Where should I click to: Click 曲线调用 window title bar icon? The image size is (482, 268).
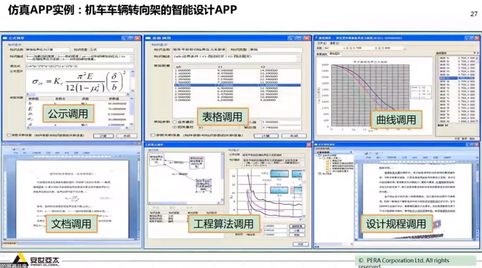click(318, 36)
